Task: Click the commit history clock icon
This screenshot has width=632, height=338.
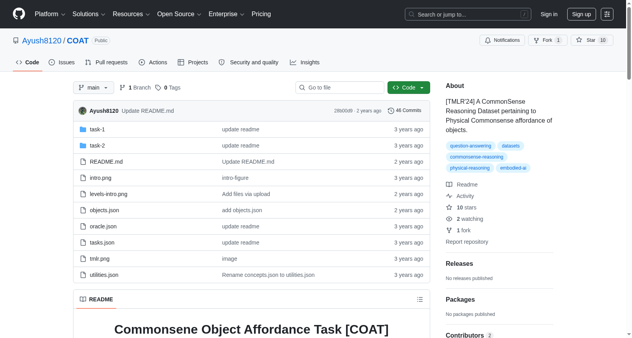Action: 391,111
